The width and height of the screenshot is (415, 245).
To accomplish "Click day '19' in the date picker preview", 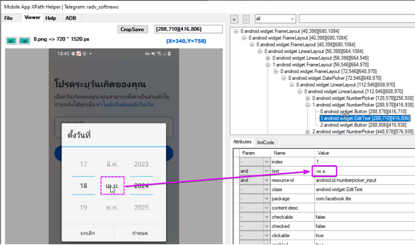I will point(84,207).
